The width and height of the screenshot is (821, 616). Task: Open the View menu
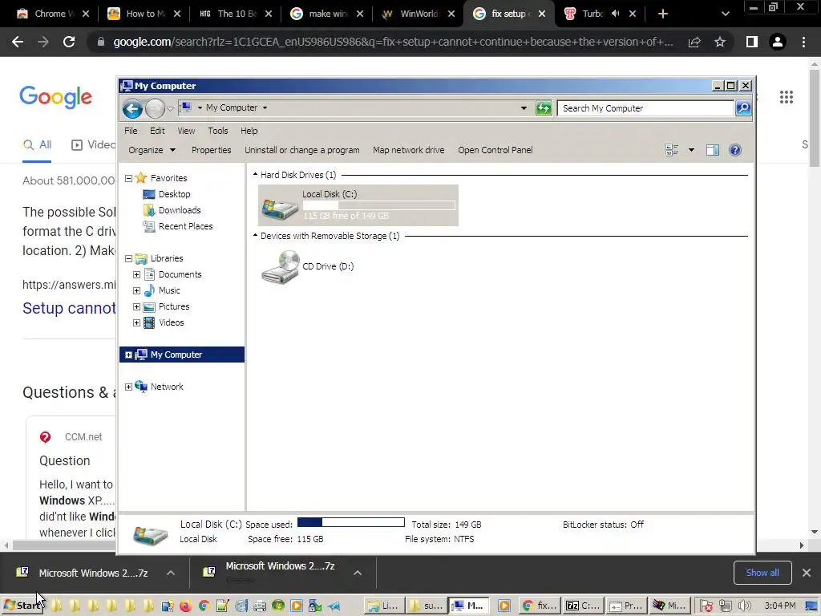(x=186, y=131)
